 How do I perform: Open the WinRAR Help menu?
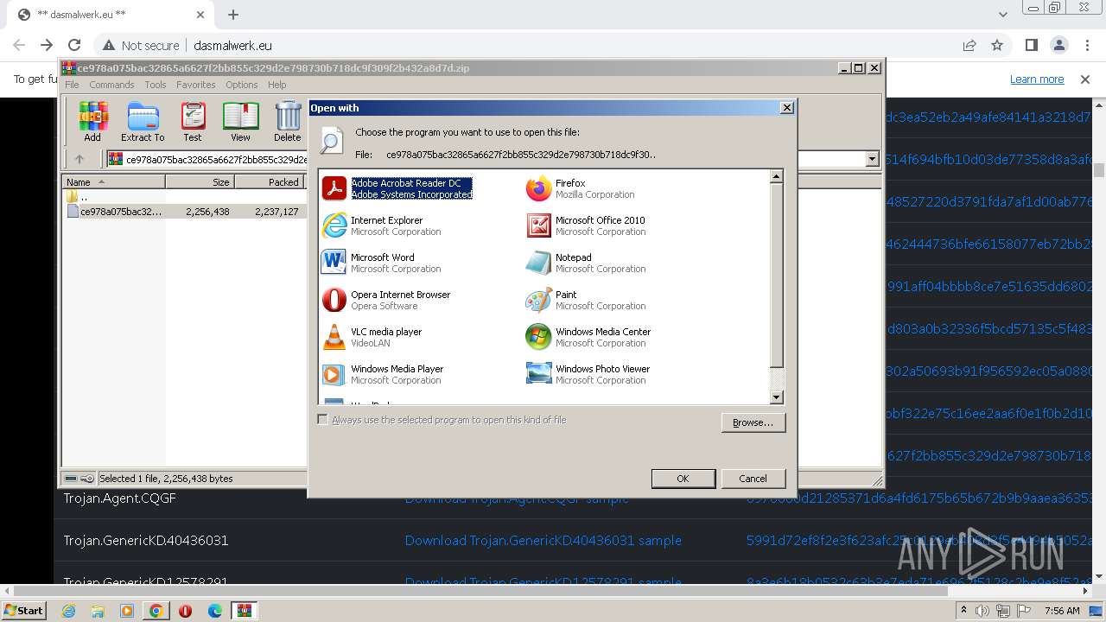tap(276, 85)
